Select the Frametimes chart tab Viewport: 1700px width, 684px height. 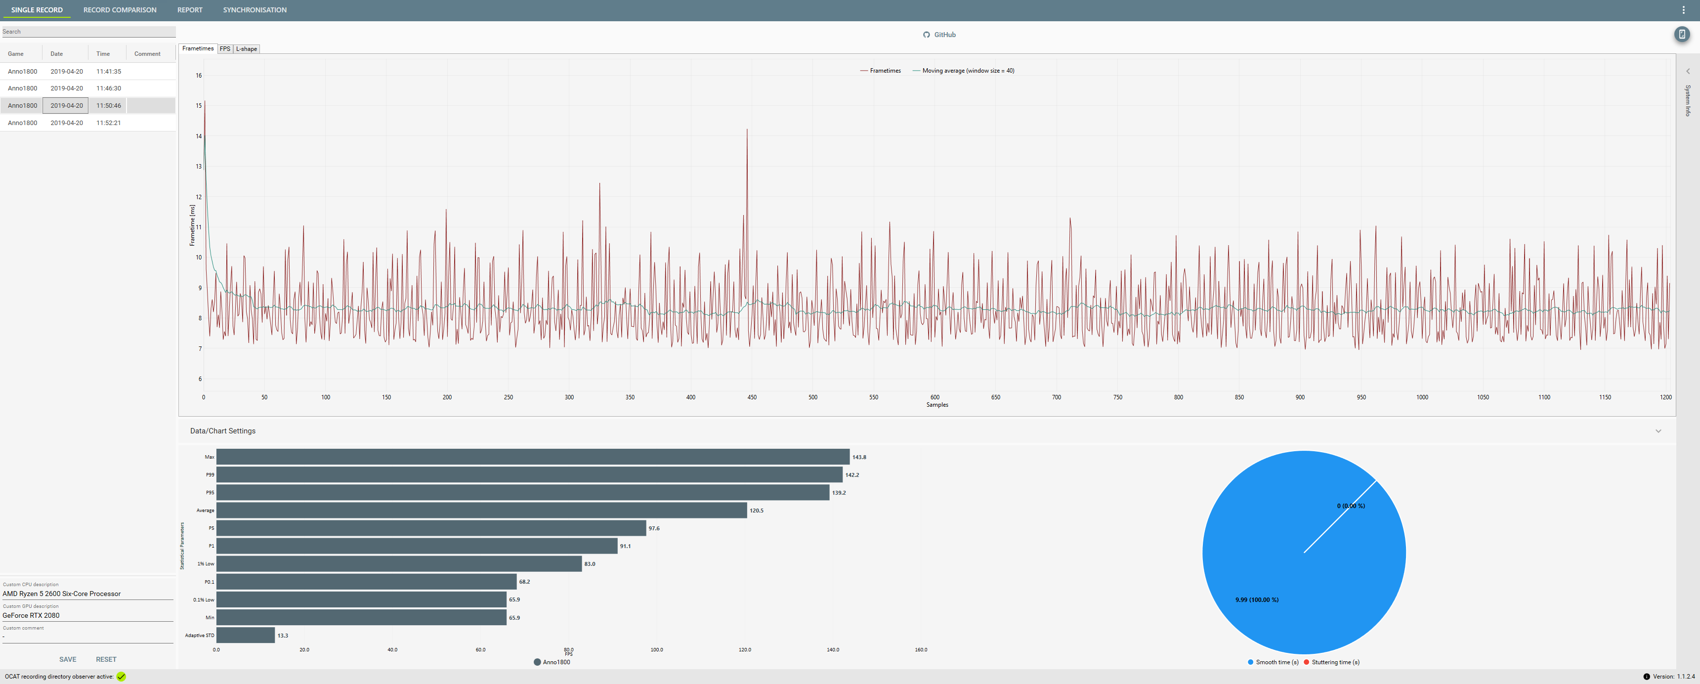[x=198, y=49]
